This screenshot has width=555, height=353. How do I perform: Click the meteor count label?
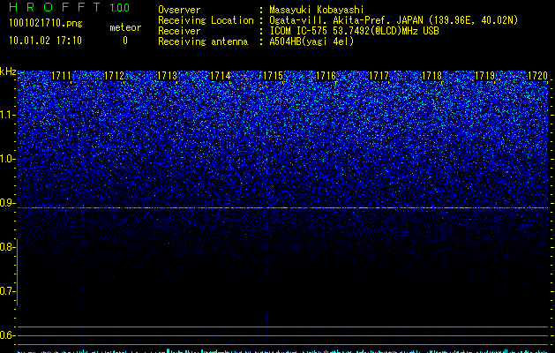[125, 27]
